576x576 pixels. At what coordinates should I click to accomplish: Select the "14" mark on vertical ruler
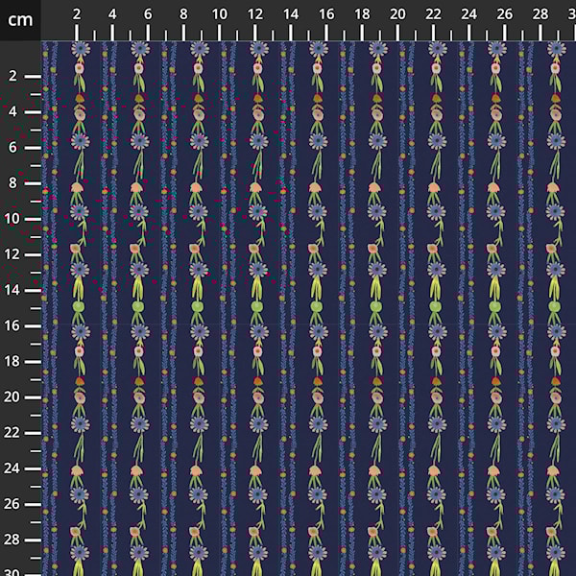[12, 290]
